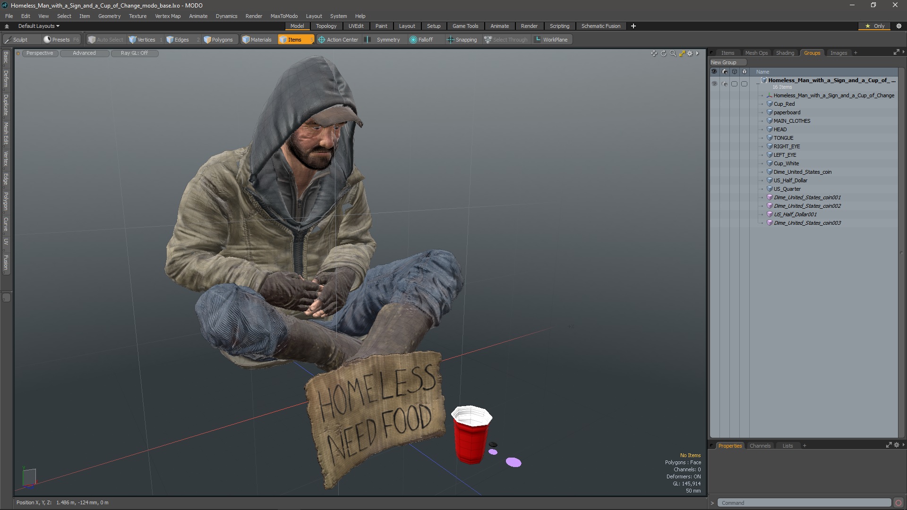
Task: Click the viewport zoom magnifier icon
Action: (673, 53)
